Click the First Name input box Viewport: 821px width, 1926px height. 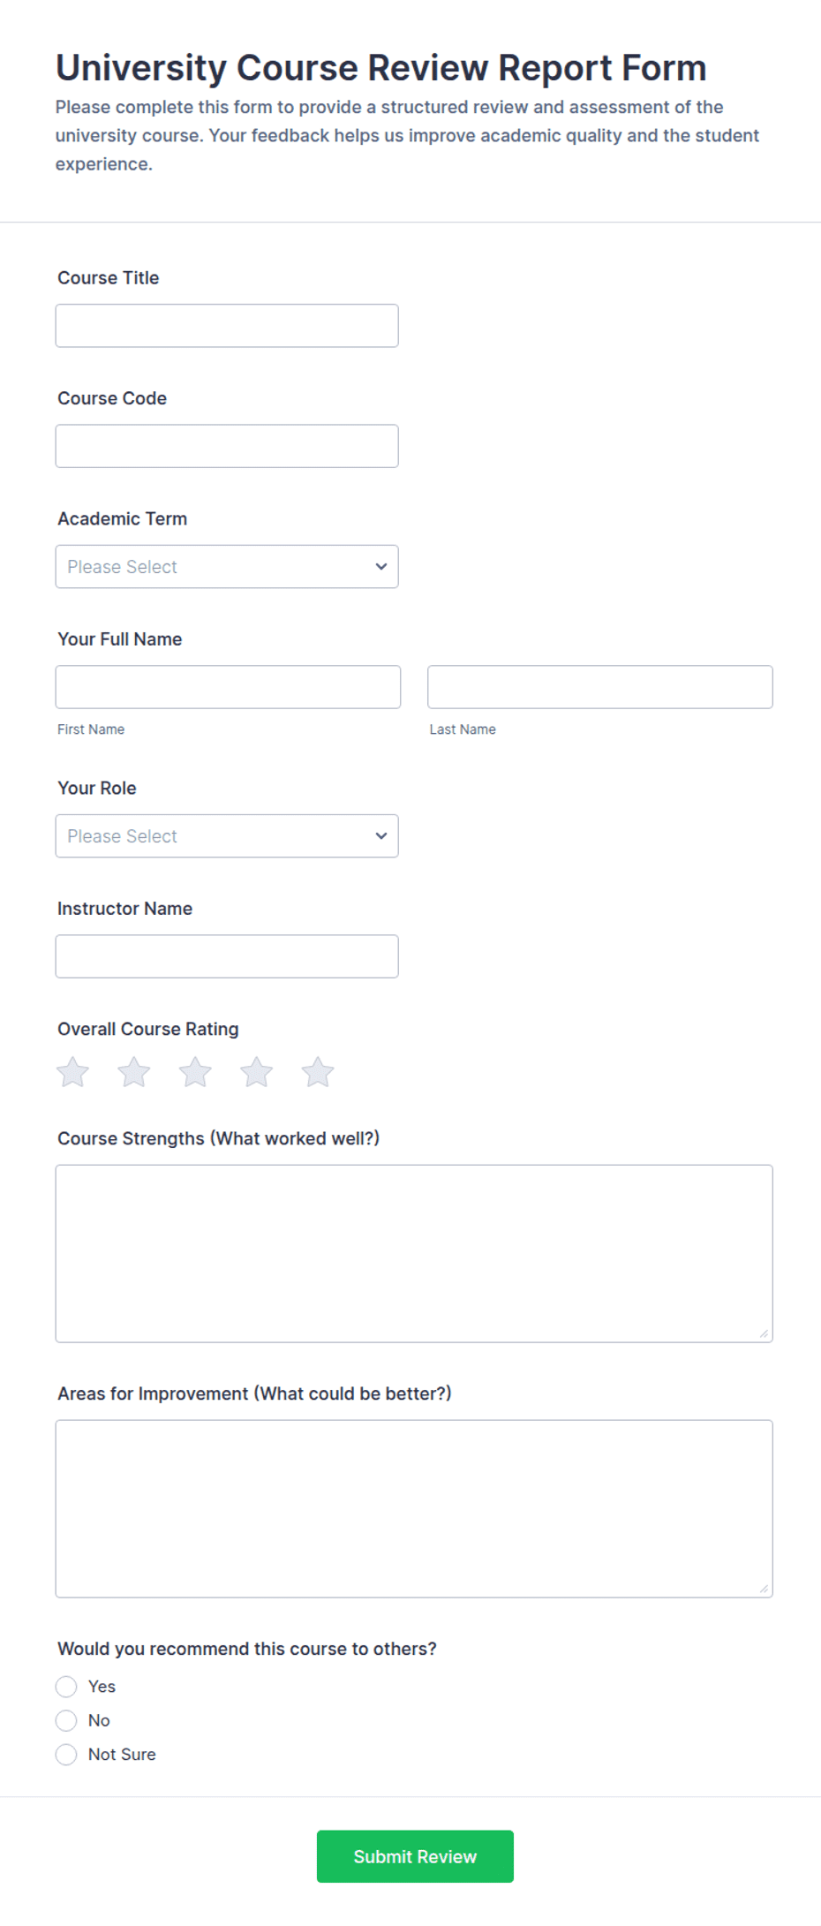tap(228, 687)
